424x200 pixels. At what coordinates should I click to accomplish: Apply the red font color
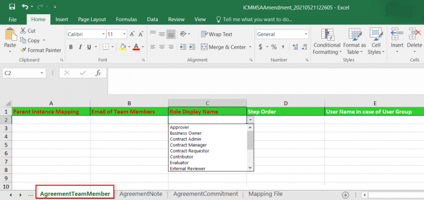[x=136, y=47]
